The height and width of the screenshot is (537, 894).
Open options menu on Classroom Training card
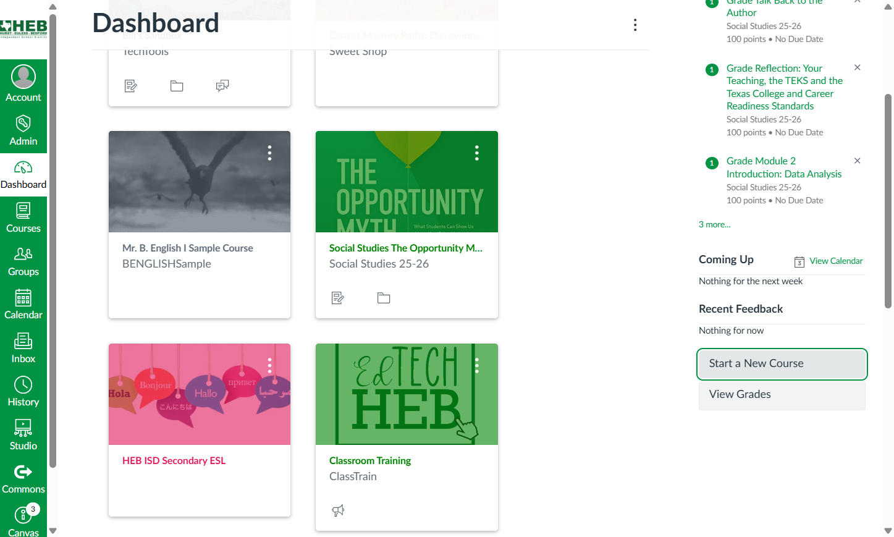(x=476, y=366)
